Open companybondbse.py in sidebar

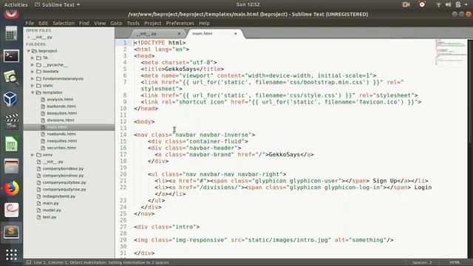point(63,168)
